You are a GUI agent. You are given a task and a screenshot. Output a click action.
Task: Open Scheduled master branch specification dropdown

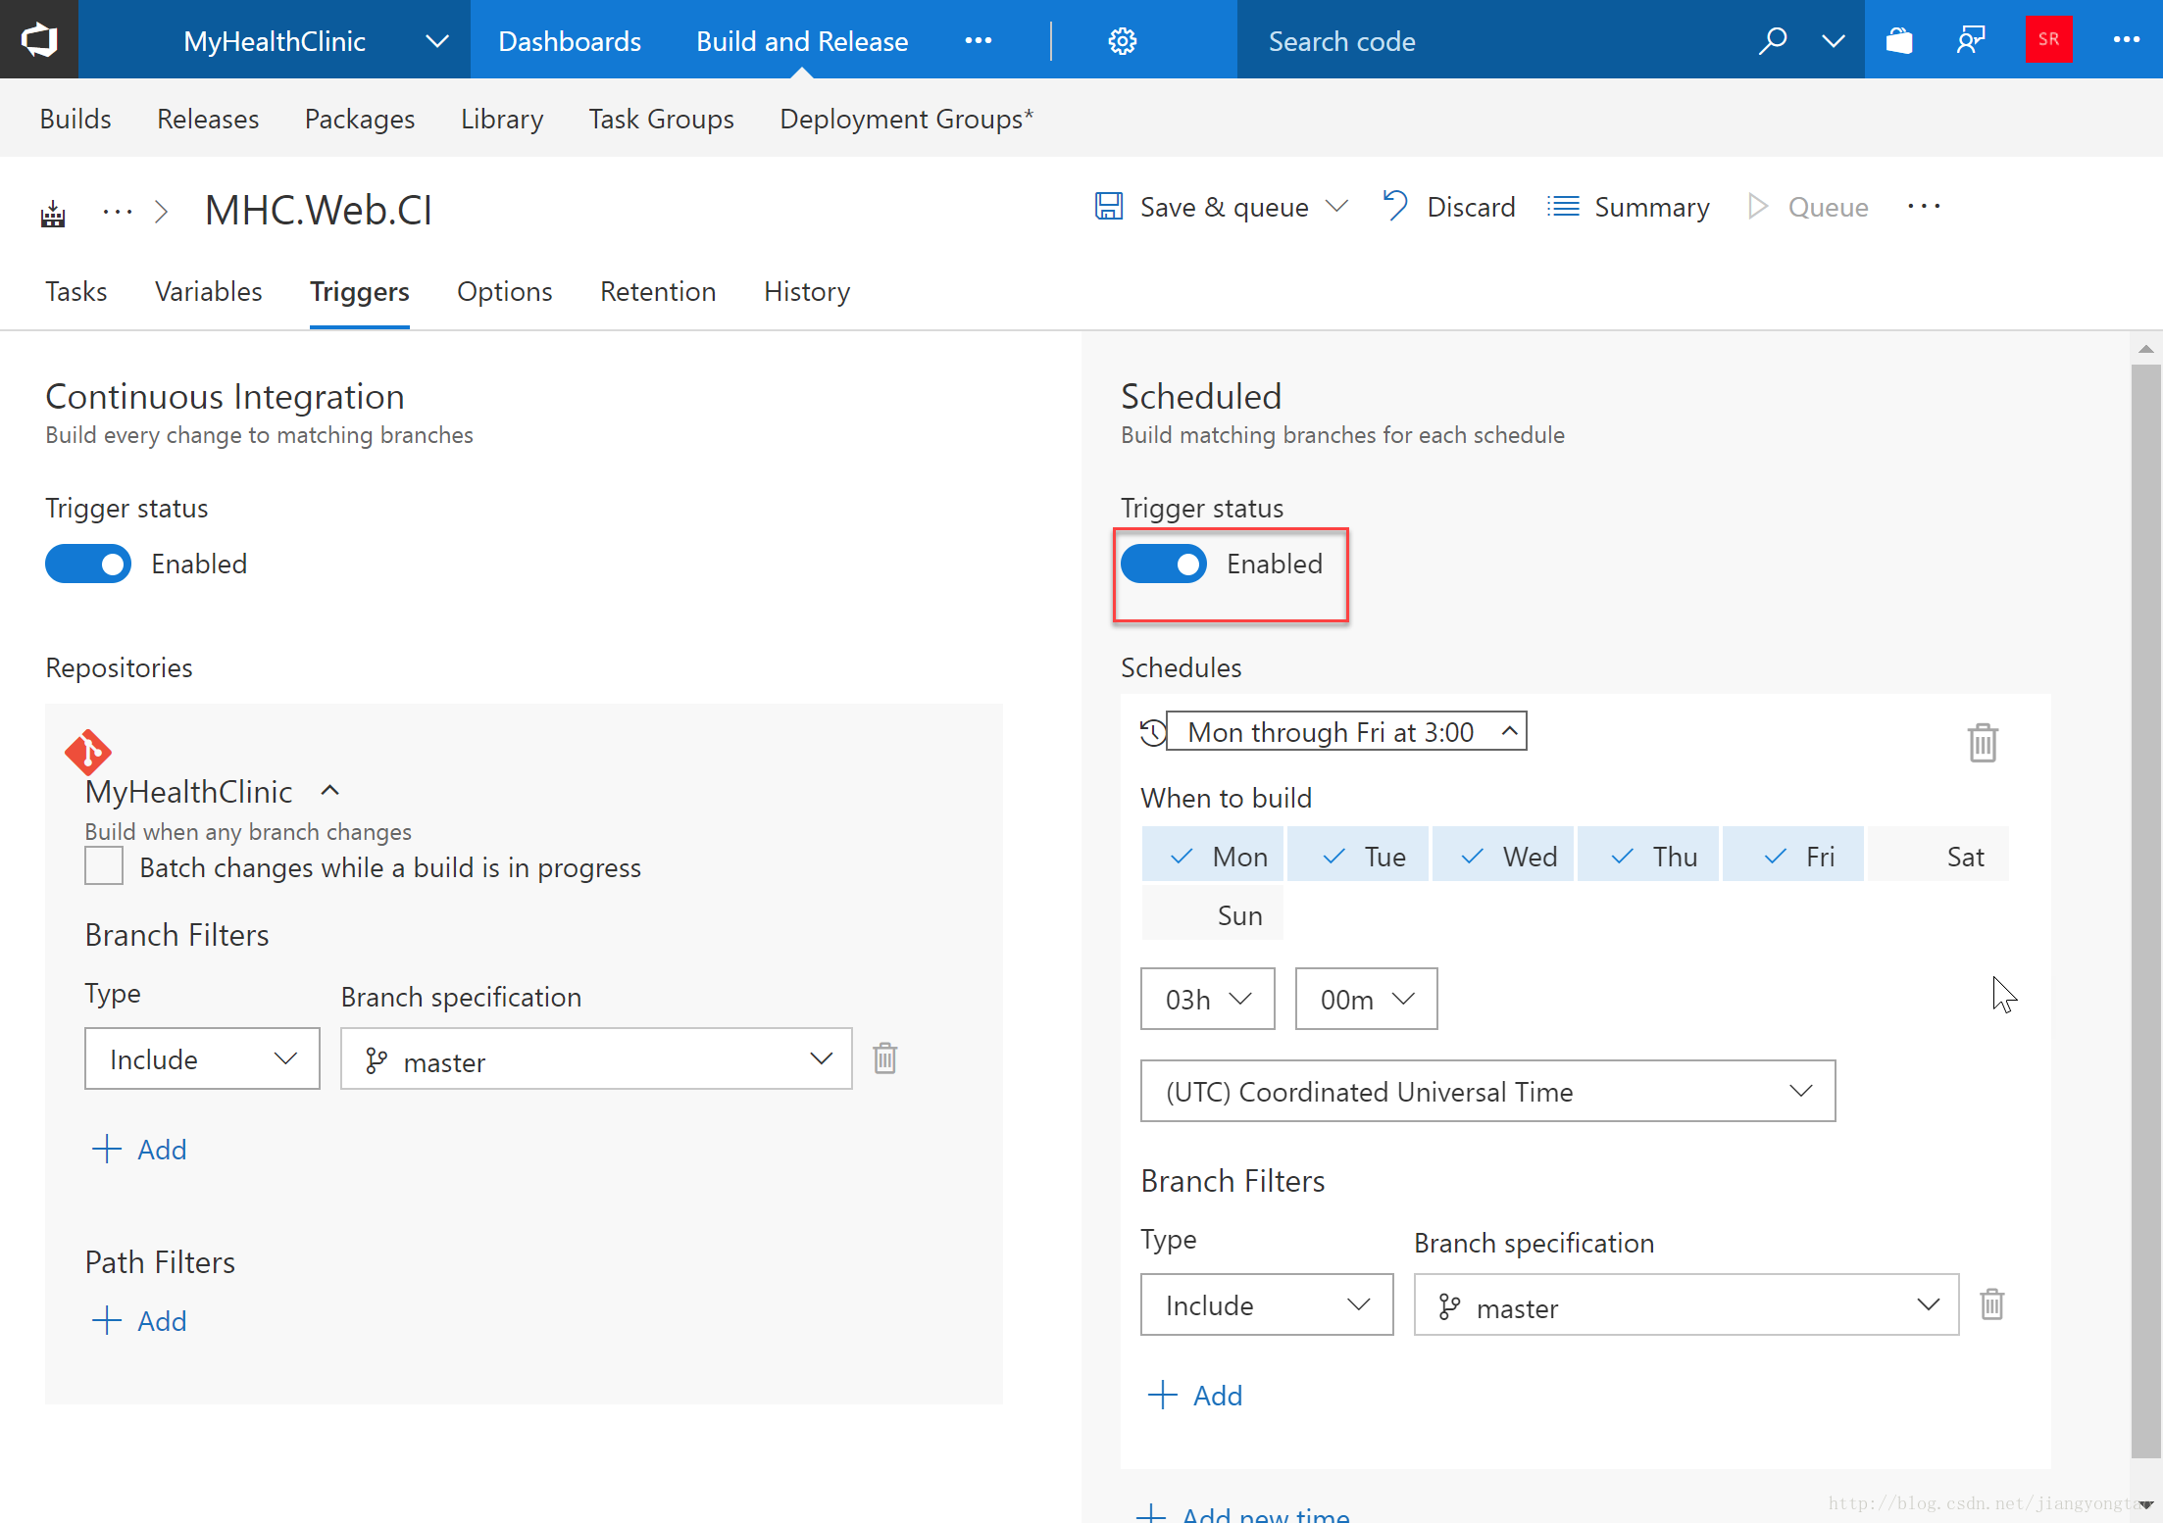click(1686, 1304)
